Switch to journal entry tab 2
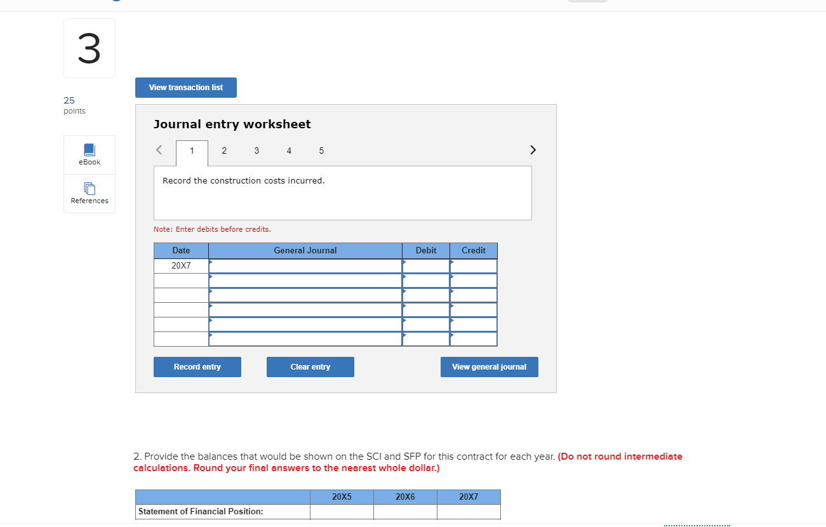The width and height of the screenshot is (826, 527). click(x=224, y=150)
